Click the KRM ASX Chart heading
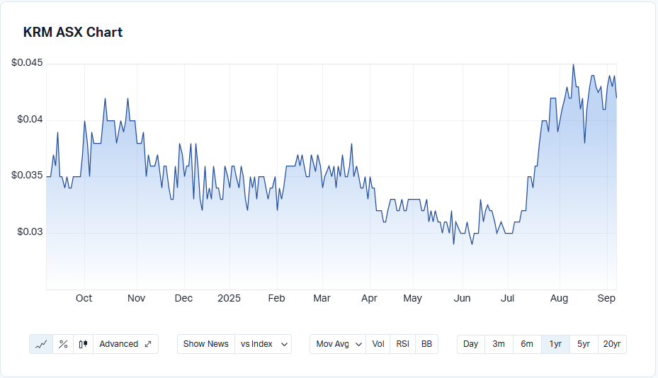The image size is (658, 378). coord(73,33)
